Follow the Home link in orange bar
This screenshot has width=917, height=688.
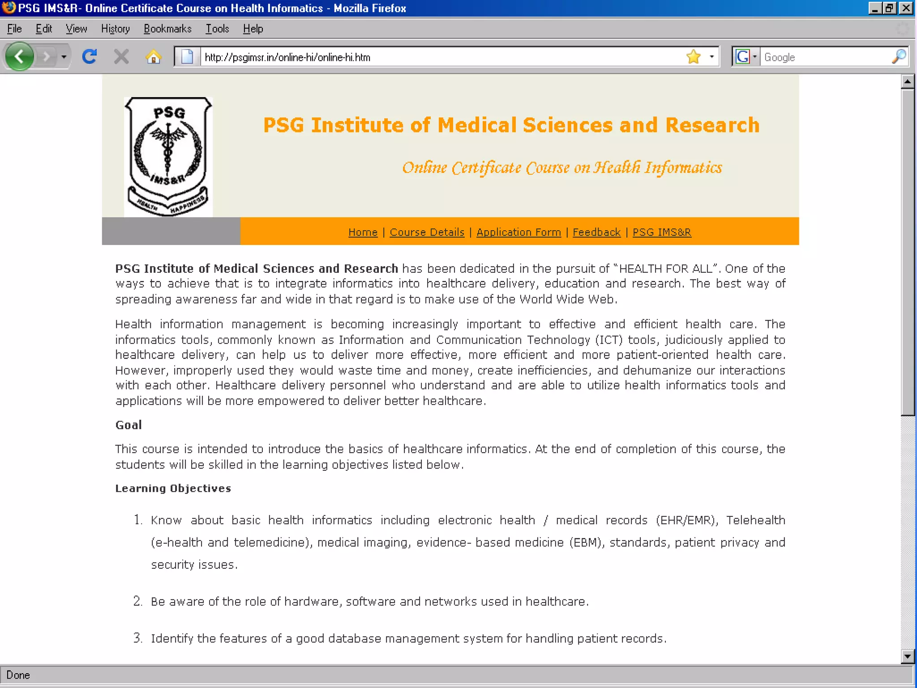click(x=363, y=232)
